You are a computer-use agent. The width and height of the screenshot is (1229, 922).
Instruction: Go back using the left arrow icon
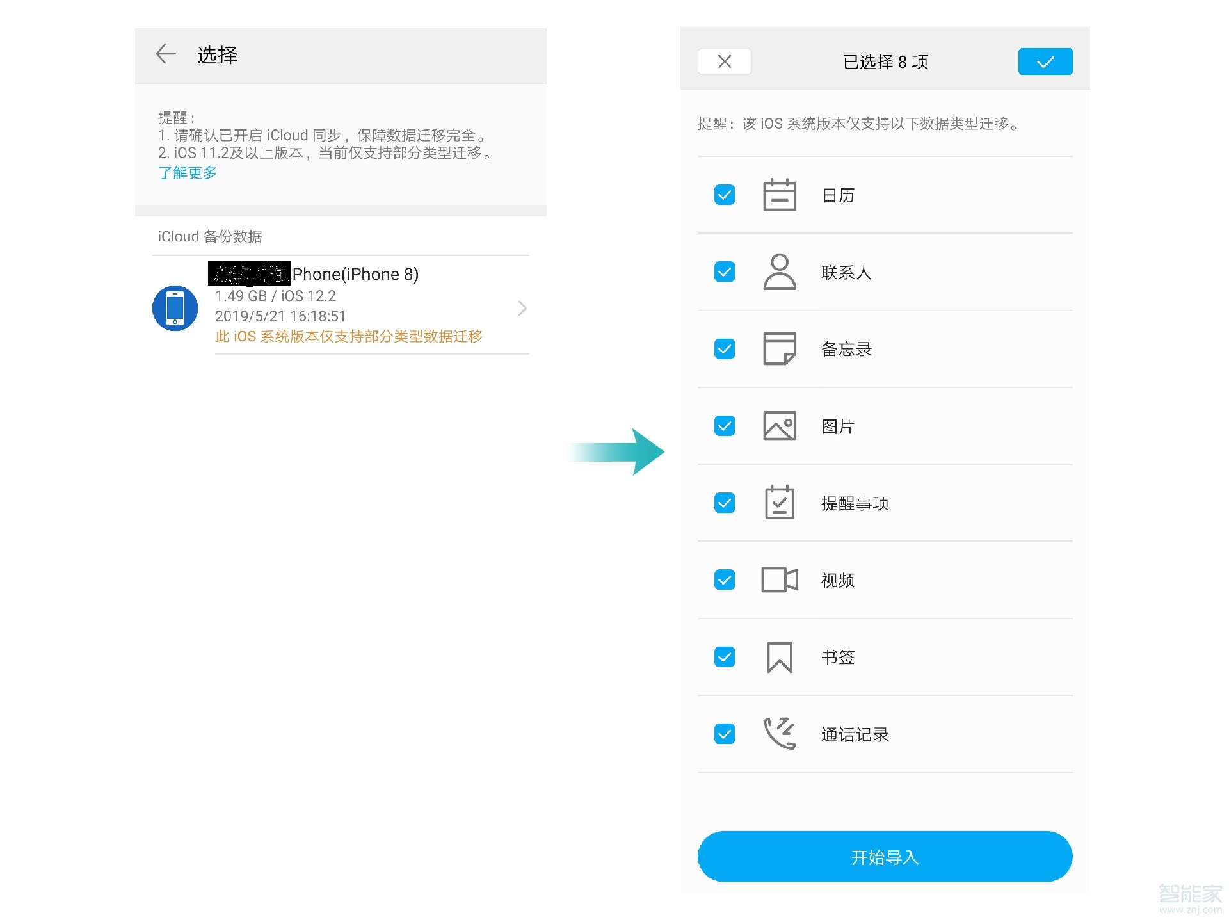[166, 54]
